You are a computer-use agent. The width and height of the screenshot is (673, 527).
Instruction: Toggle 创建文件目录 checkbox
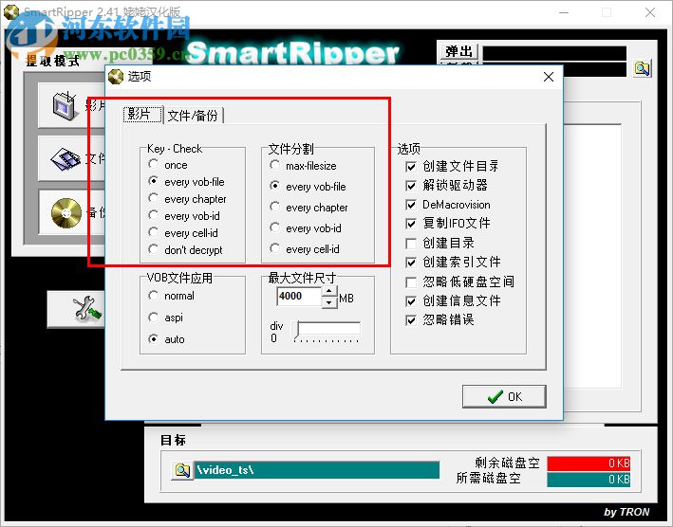tap(411, 166)
